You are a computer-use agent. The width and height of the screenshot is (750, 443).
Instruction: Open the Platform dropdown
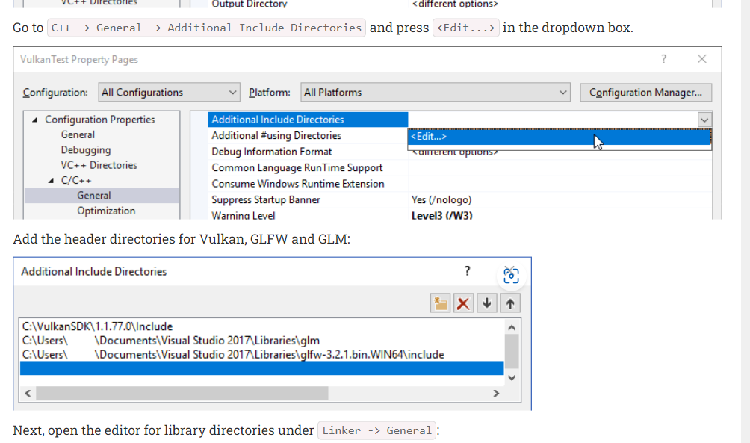(436, 93)
